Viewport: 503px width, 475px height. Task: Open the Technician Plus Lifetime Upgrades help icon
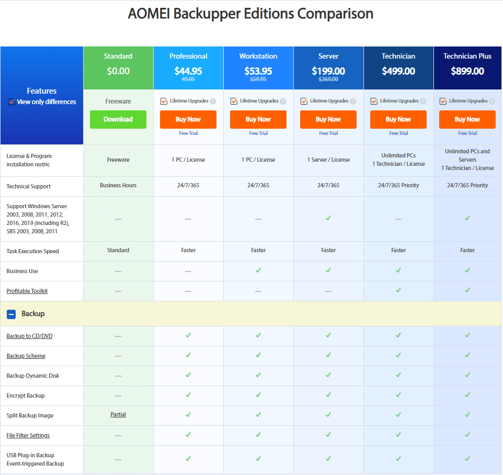[x=492, y=101]
